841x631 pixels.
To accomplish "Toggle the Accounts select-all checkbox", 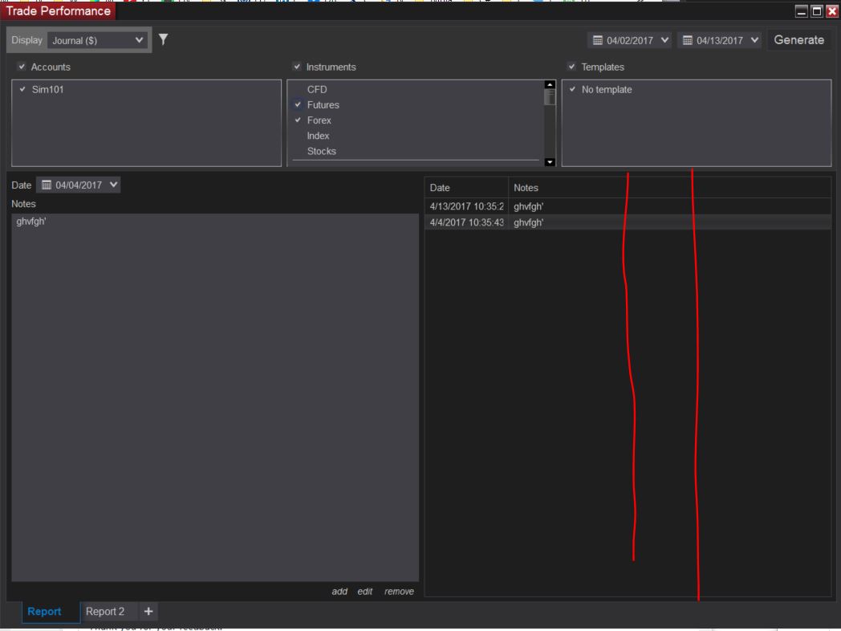I will tap(22, 67).
